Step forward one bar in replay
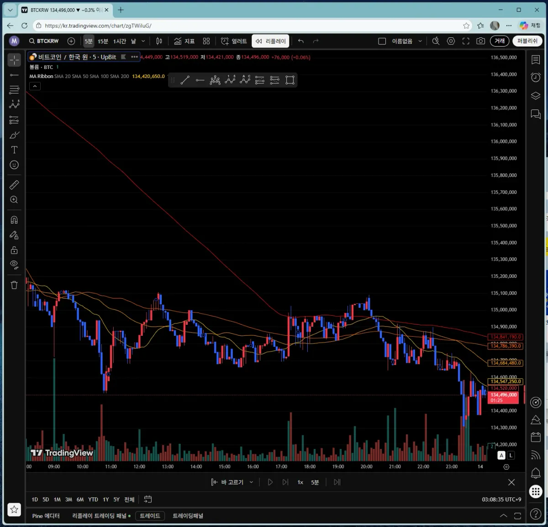 [285, 482]
